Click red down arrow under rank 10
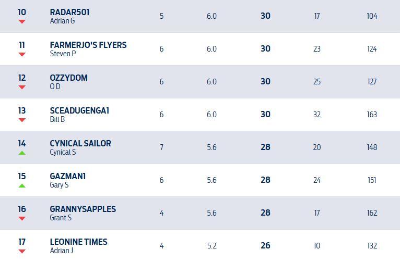This screenshot has height=262, width=400. coord(22,22)
